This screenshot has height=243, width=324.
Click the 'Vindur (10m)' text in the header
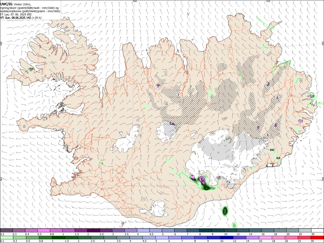(x=22, y=4)
